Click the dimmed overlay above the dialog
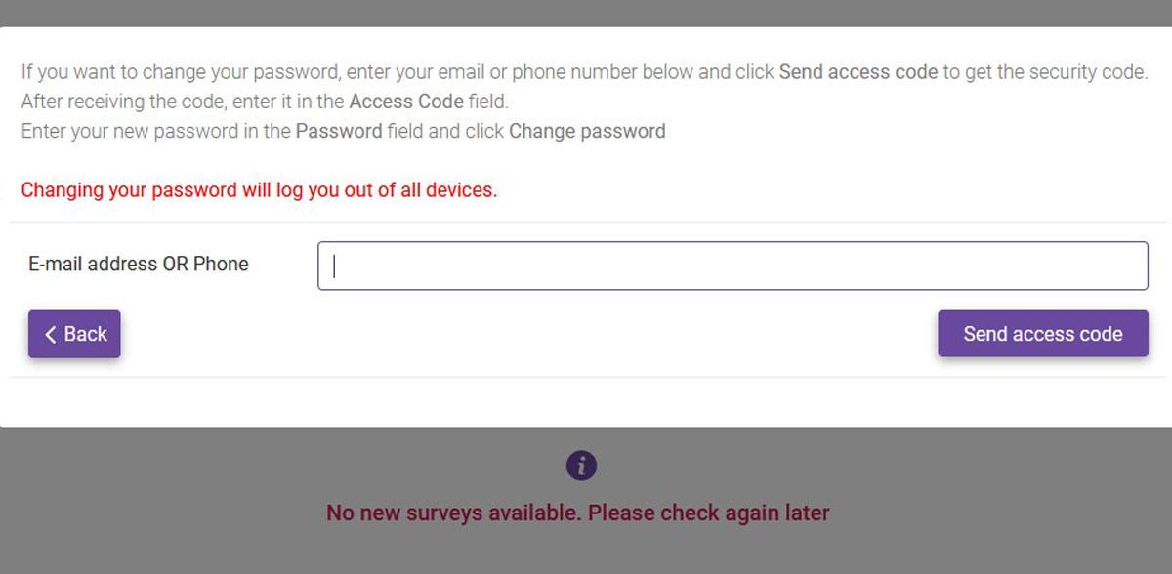The height and width of the screenshot is (574, 1172). [x=586, y=13]
